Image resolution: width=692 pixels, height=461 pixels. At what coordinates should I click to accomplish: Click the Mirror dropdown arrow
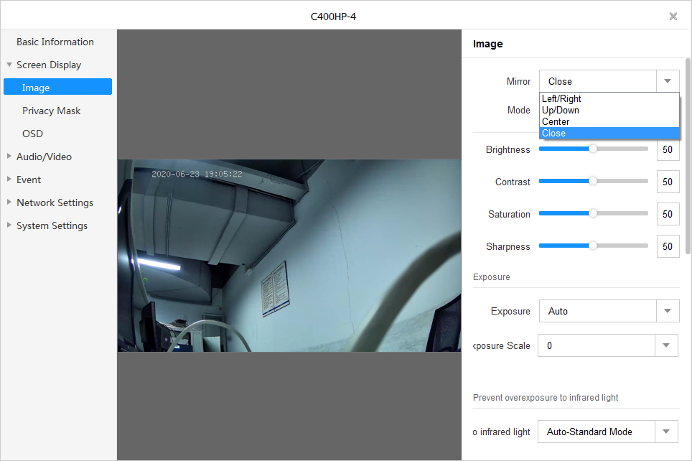tap(668, 81)
